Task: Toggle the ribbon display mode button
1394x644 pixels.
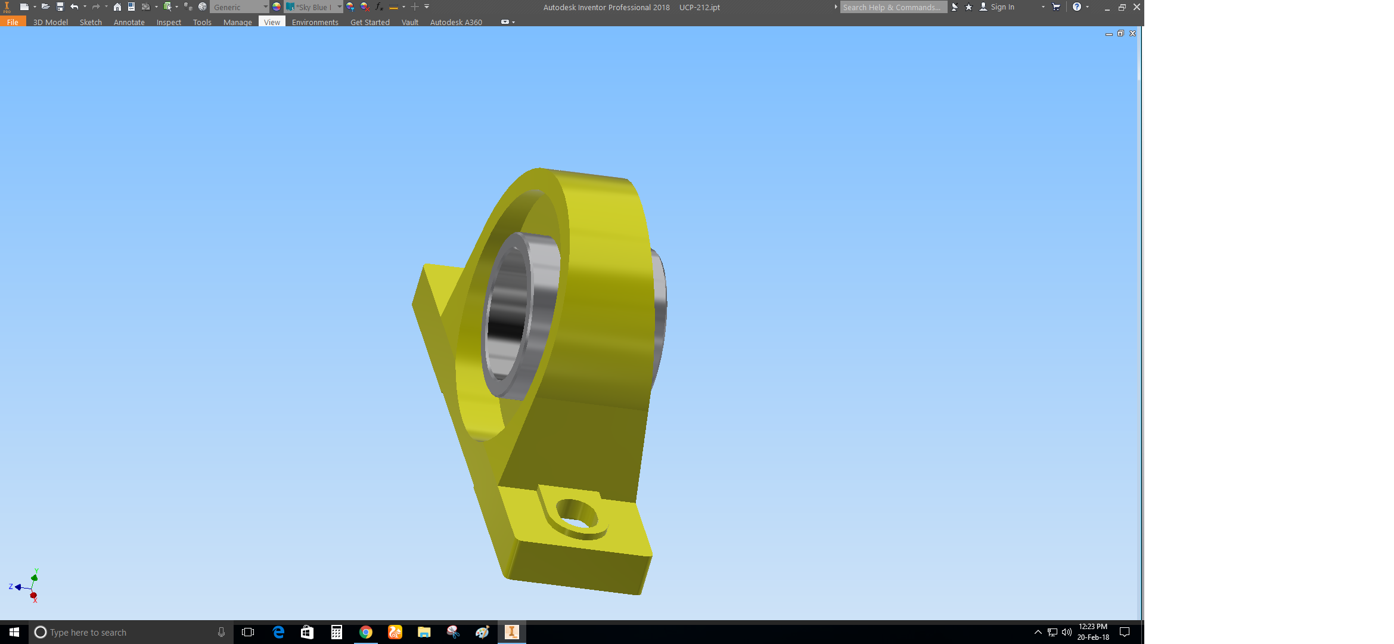Action: tap(505, 22)
